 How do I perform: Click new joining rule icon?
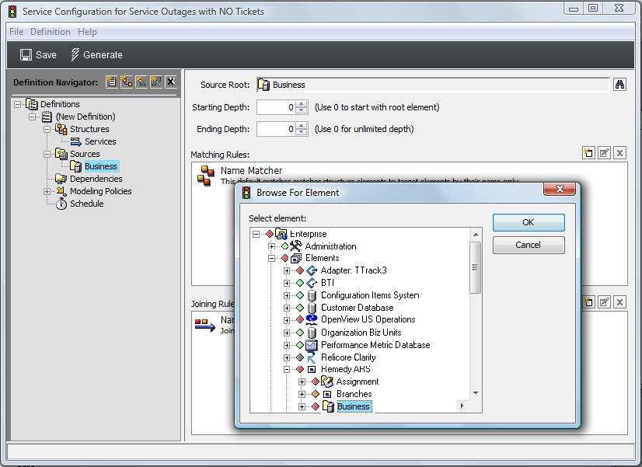pyautogui.click(x=588, y=302)
